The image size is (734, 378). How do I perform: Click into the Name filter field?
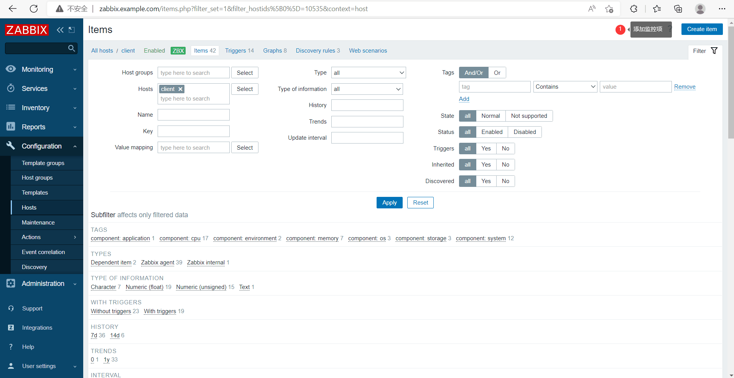coord(193,115)
